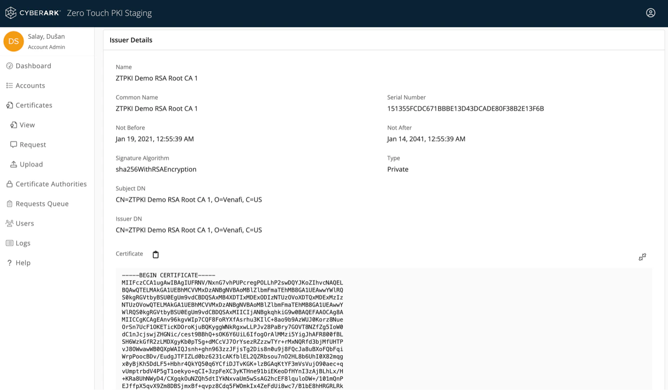Click user name Salay, Dušan
The width and height of the screenshot is (668, 391).
(x=46, y=36)
